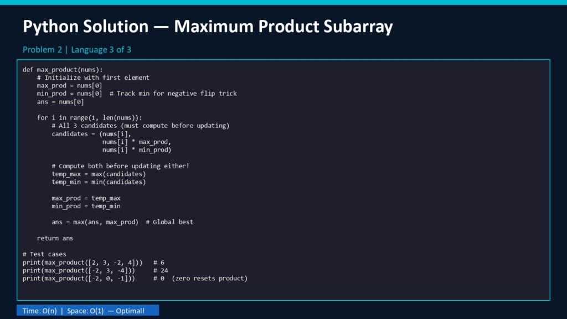Click the slide title 'Python Solution — Maximum Product Subarray'
The height and width of the screenshot is (319, 567).
click(208, 27)
